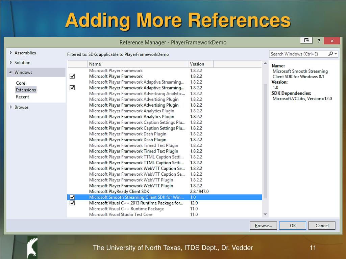Image resolution: width=346 pixels, height=259 pixels.
Task: Select the highlighted Microsoft Smooth Streaming Client SDK row
Action: 165,197
